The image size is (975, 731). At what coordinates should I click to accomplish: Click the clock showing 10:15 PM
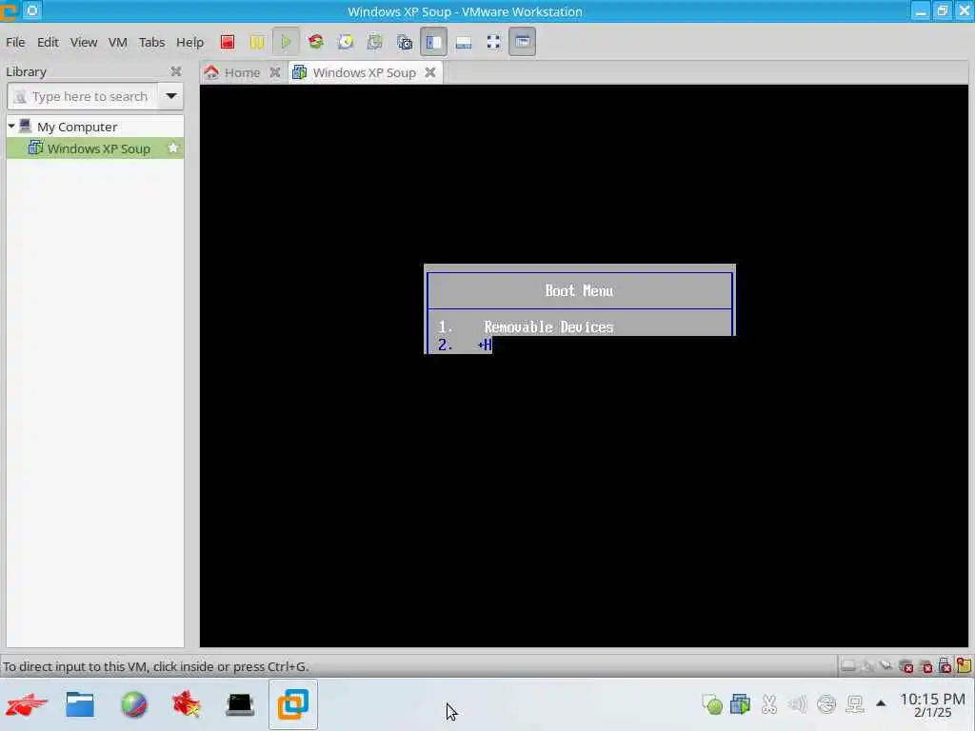point(932,705)
